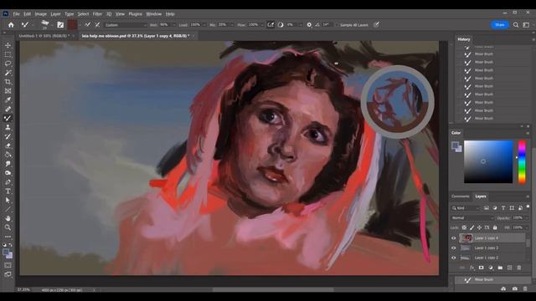Select layer 'Layer 1 copy 4' thumbnail
Image resolution: width=536 pixels, height=301 pixels.
[x=466, y=238]
